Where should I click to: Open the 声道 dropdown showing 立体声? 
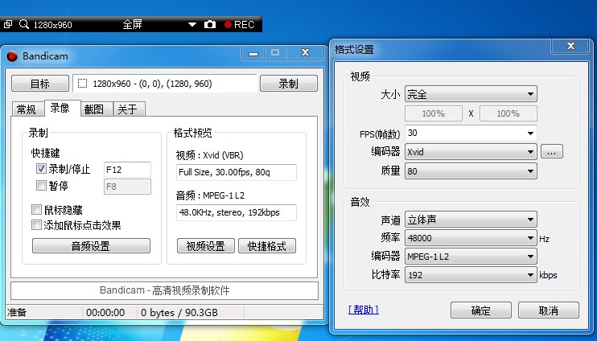pos(471,220)
